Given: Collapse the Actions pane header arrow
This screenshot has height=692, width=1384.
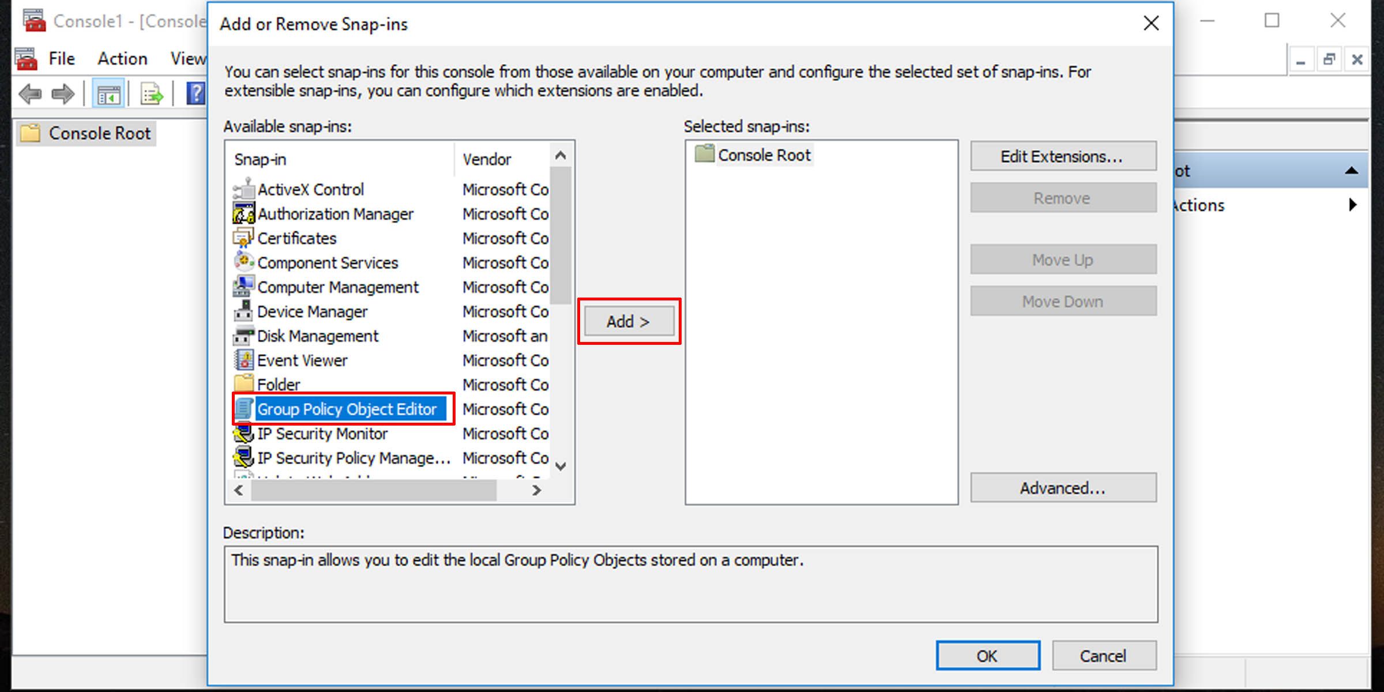Looking at the screenshot, I should pos(1351,171).
